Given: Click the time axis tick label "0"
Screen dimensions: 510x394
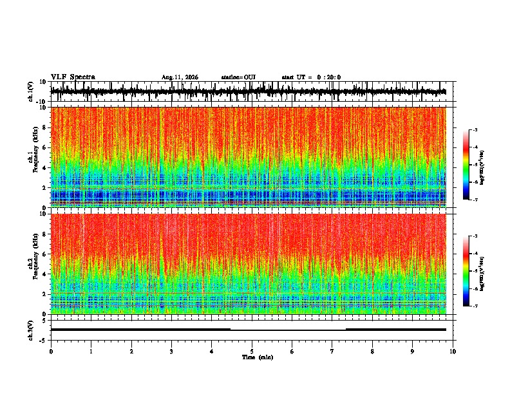Looking at the screenshot, I should [51, 352].
